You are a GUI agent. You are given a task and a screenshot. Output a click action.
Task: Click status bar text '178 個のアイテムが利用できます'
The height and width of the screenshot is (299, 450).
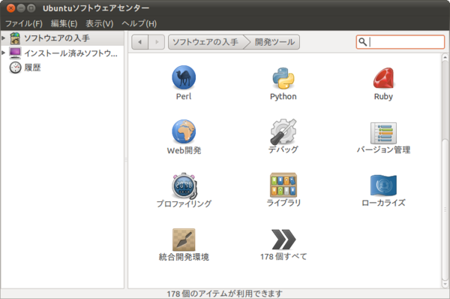click(x=225, y=294)
